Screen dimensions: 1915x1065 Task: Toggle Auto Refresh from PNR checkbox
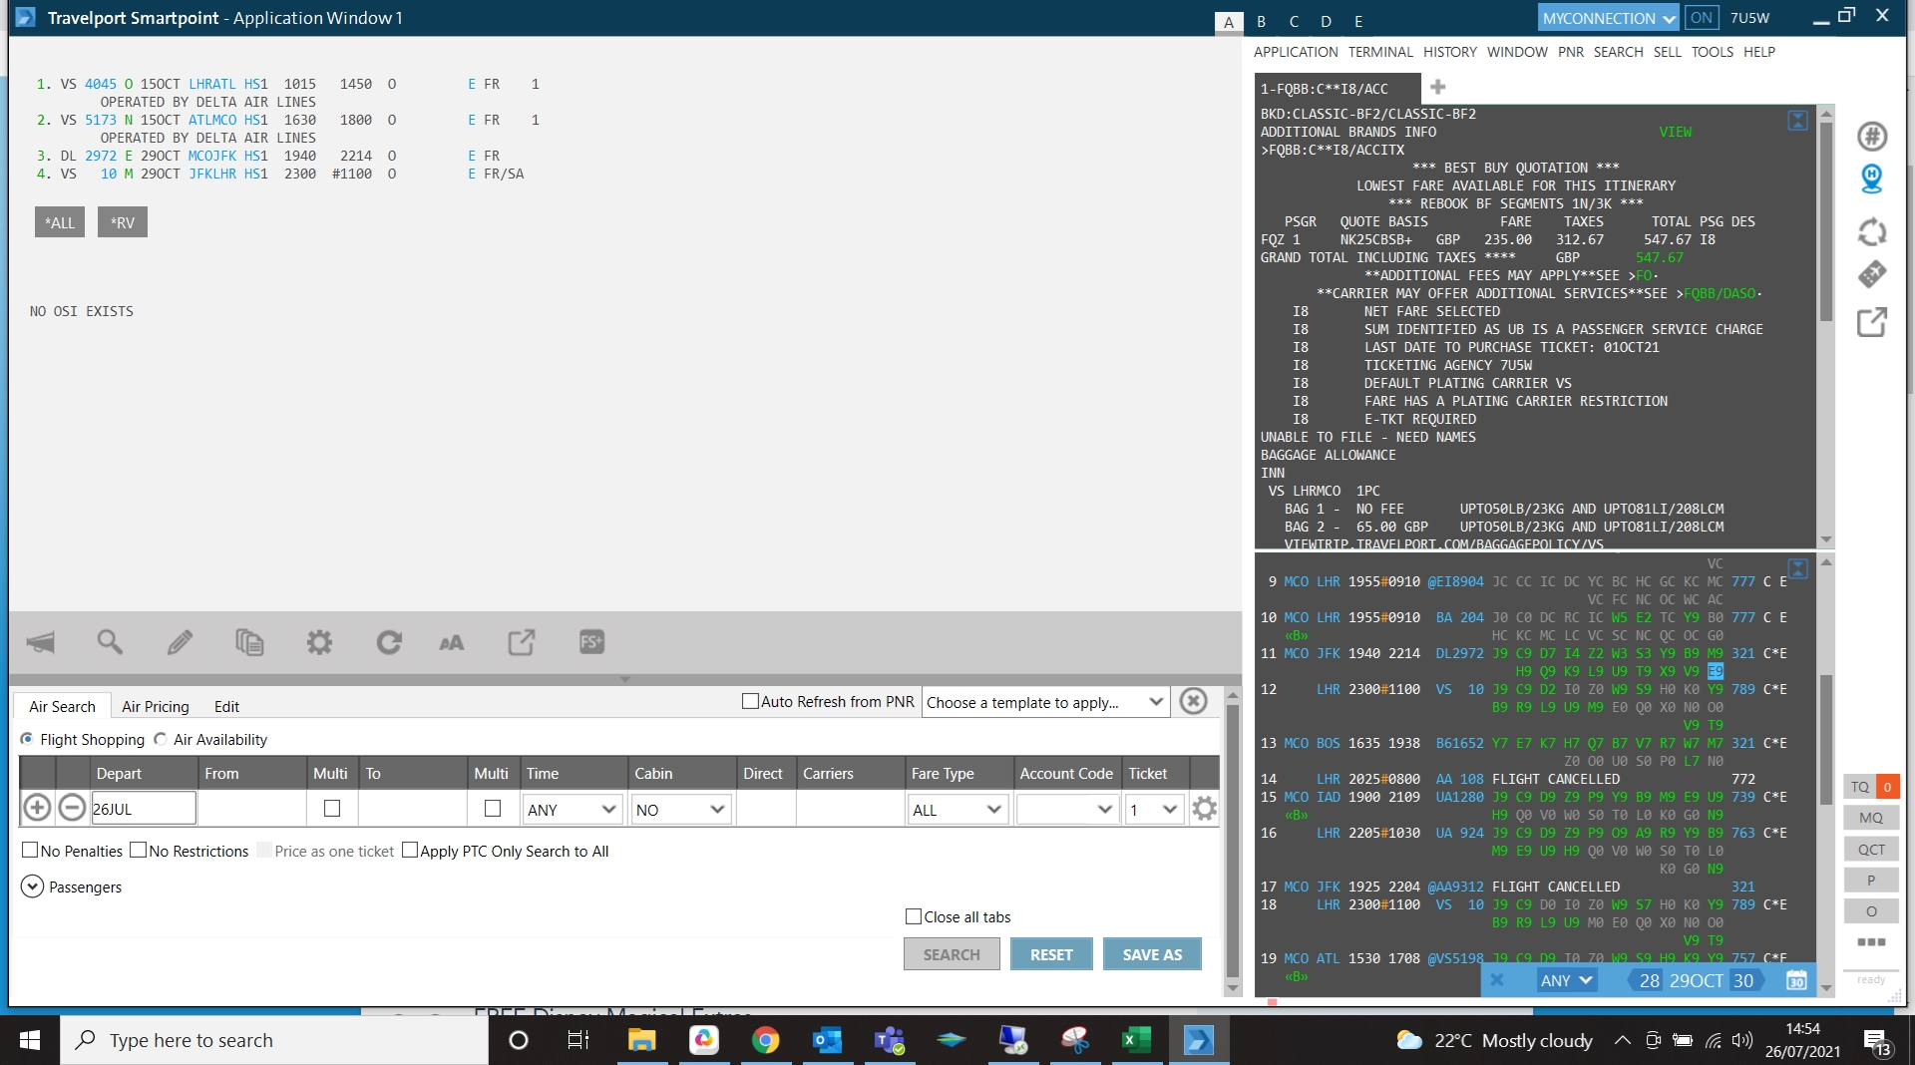(x=750, y=701)
